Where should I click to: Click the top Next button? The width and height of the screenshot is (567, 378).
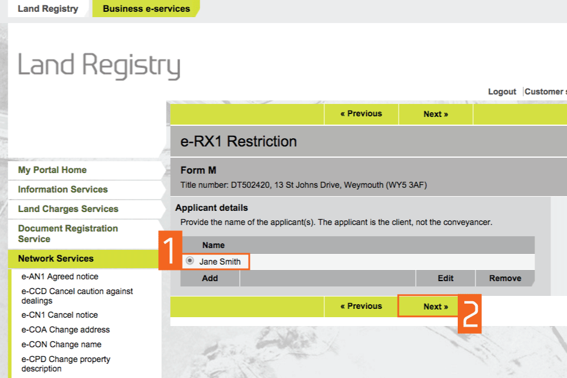coord(435,114)
